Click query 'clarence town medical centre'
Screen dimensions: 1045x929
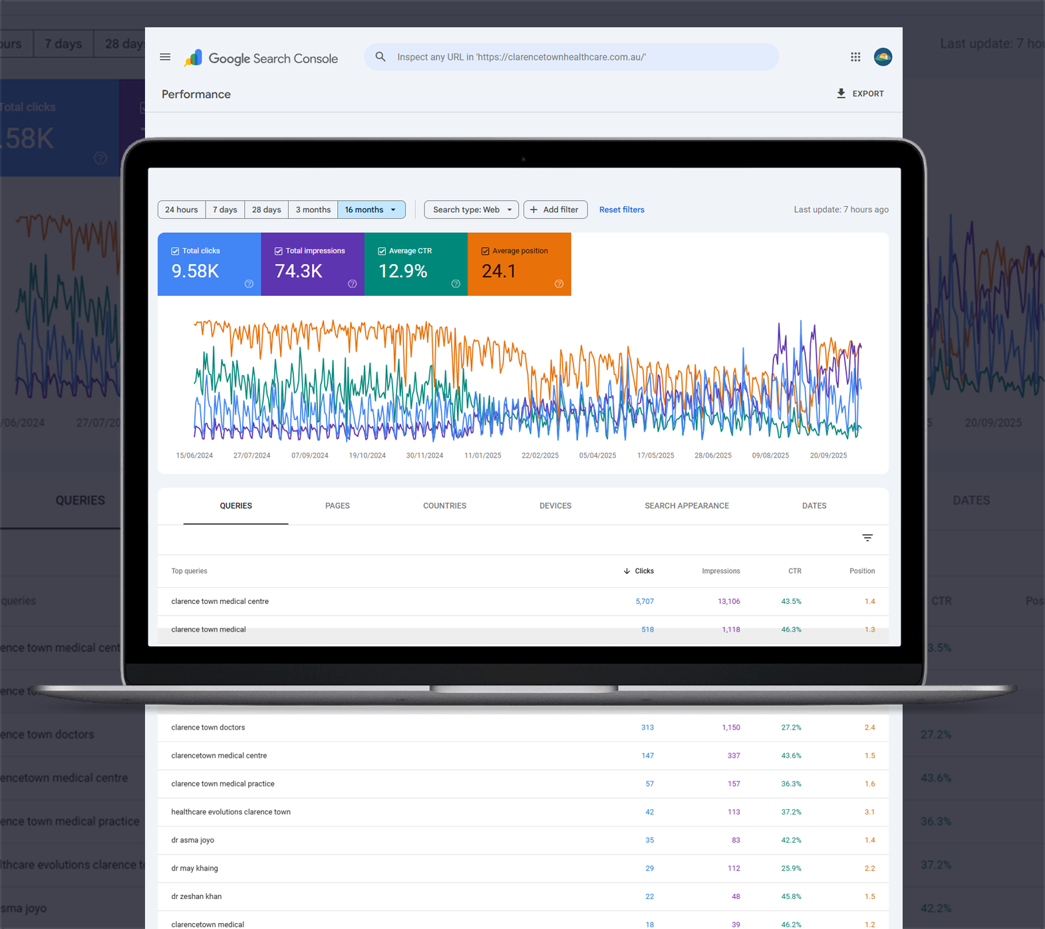(220, 601)
